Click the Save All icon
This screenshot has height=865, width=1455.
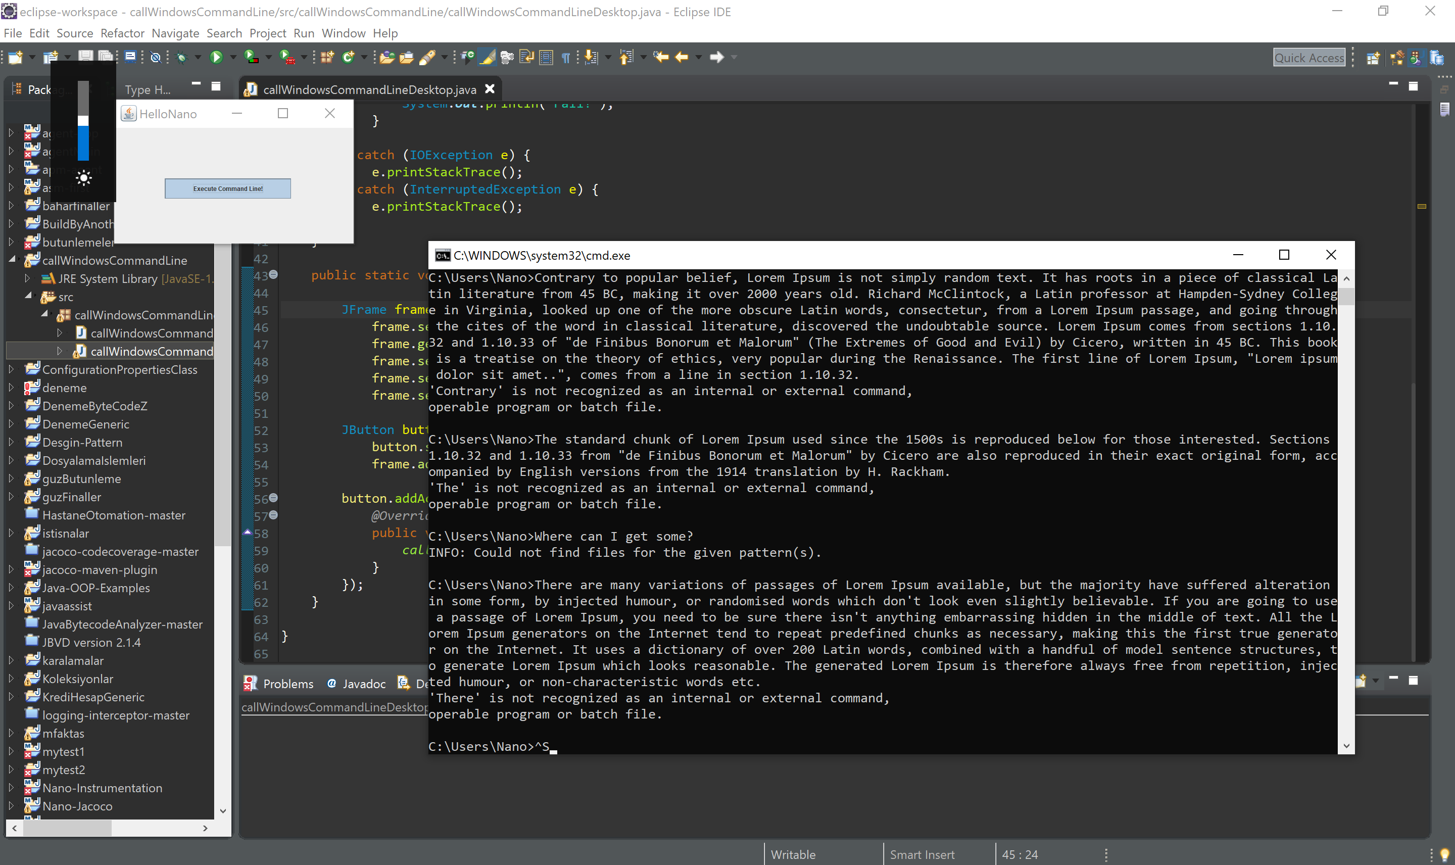pos(105,57)
